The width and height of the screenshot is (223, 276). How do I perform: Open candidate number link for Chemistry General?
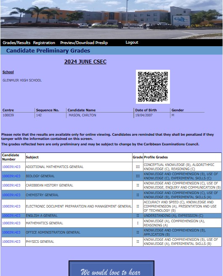tap(11, 195)
